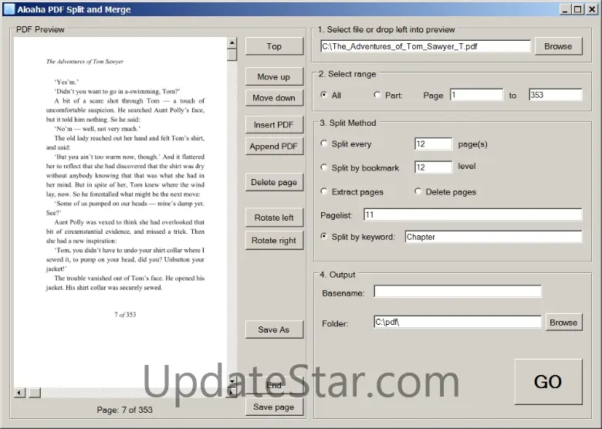
Task: Select the Part range radio button
Action: (x=377, y=95)
